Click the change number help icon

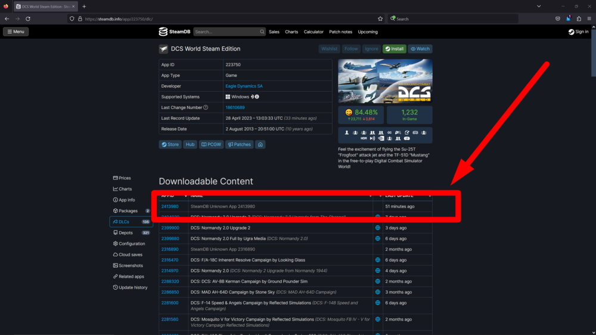coord(206,108)
